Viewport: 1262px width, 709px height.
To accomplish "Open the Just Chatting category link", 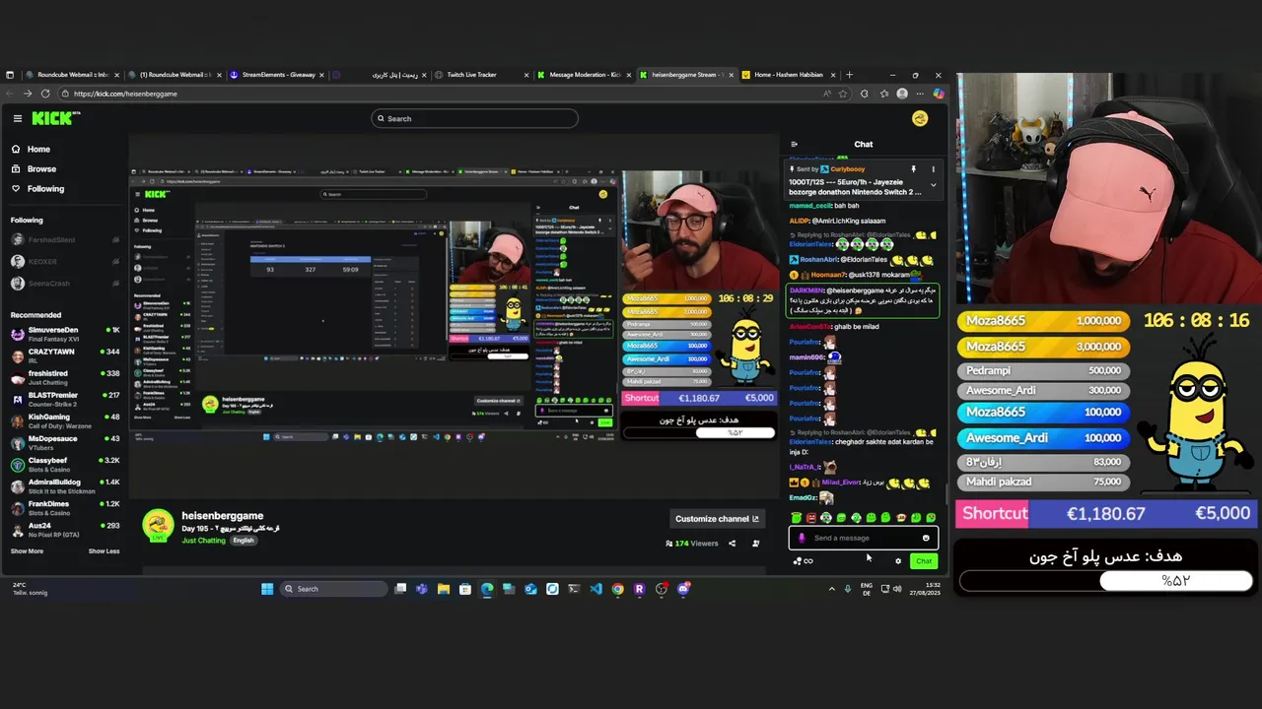I will click(x=203, y=541).
